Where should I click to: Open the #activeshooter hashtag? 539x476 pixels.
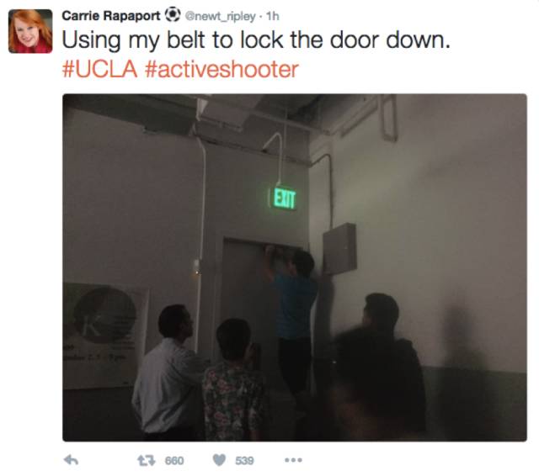[x=221, y=69]
